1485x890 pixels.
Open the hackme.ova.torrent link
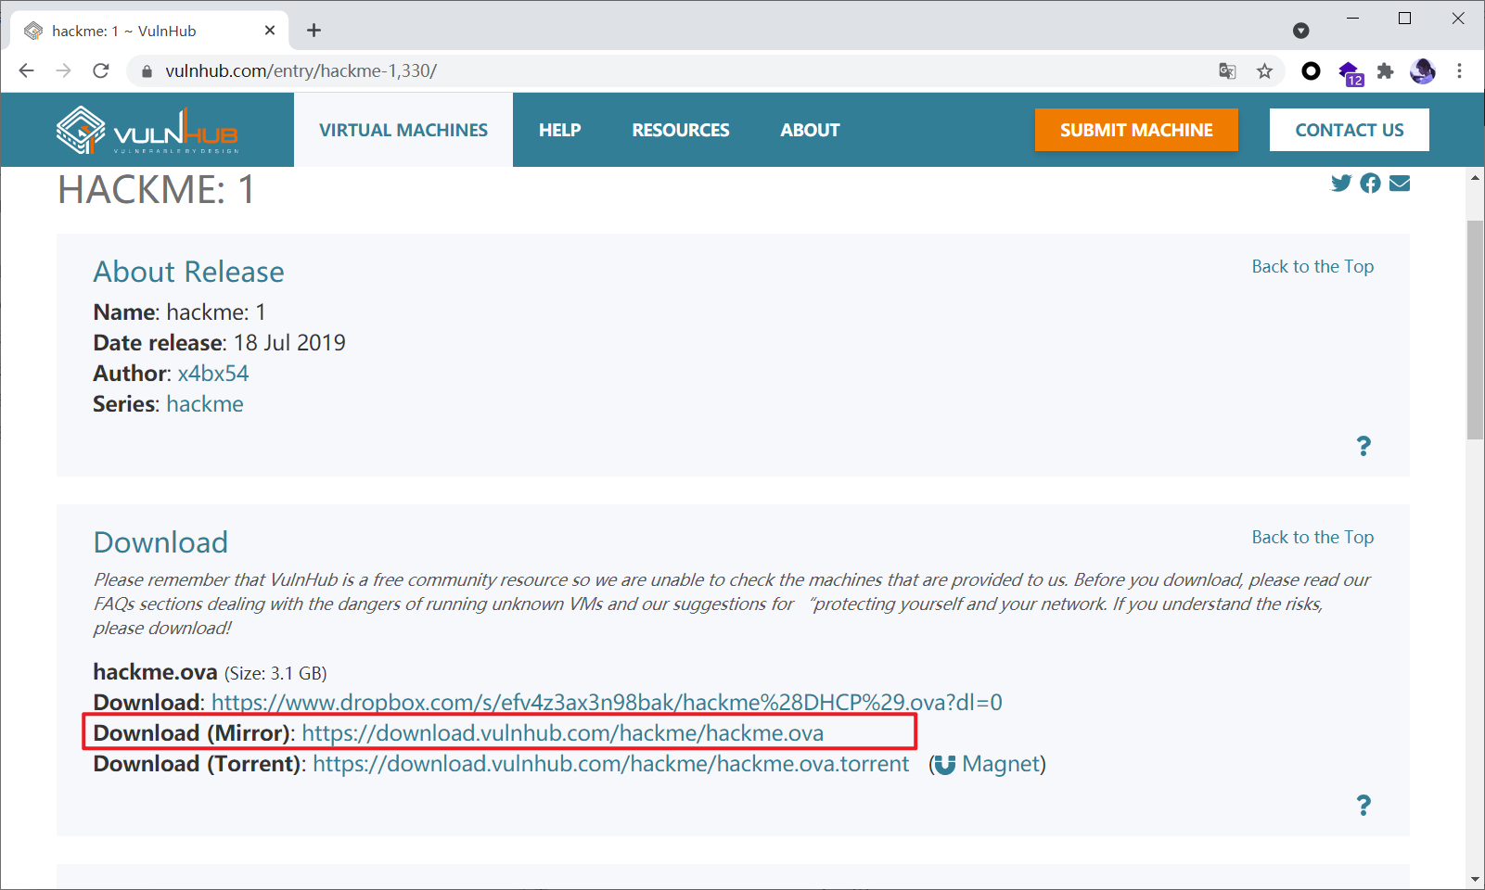click(610, 764)
